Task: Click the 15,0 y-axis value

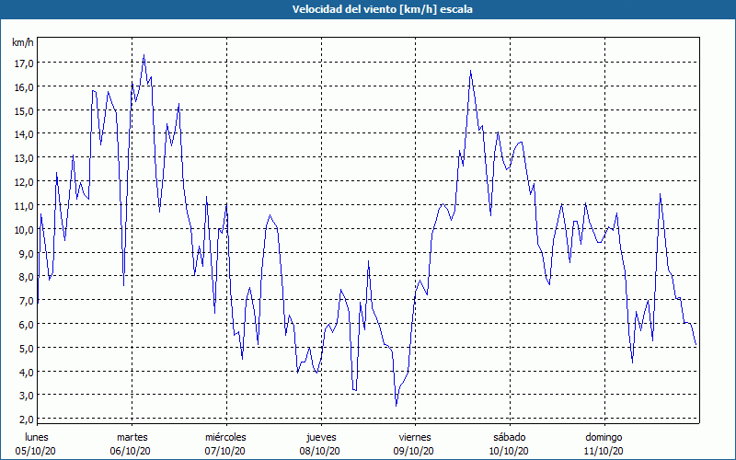Action: [x=24, y=110]
